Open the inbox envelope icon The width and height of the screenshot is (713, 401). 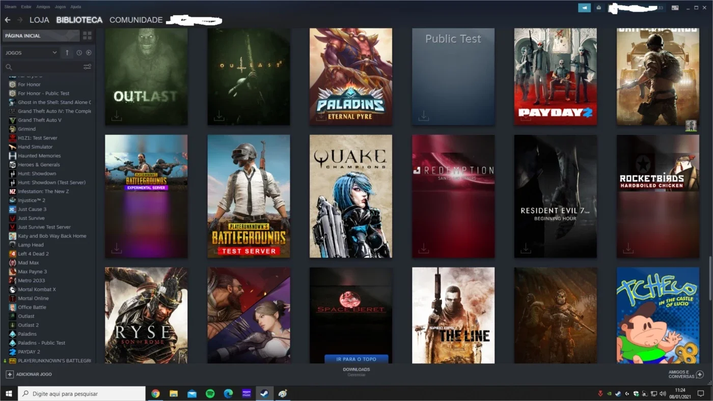599,8
